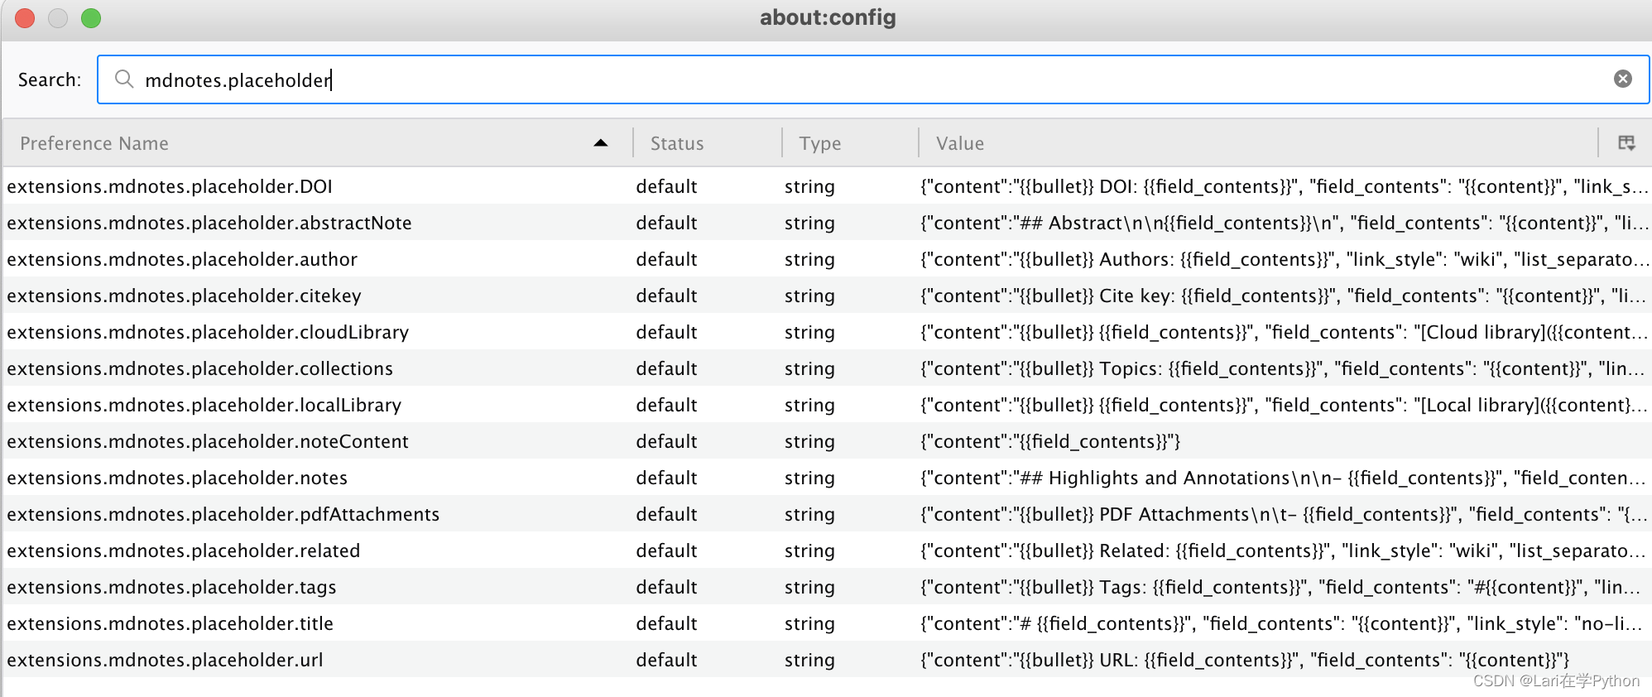This screenshot has height=697, width=1652.
Task: Click the default status in DOI row
Action: pyautogui.click(x=666, y=186)
